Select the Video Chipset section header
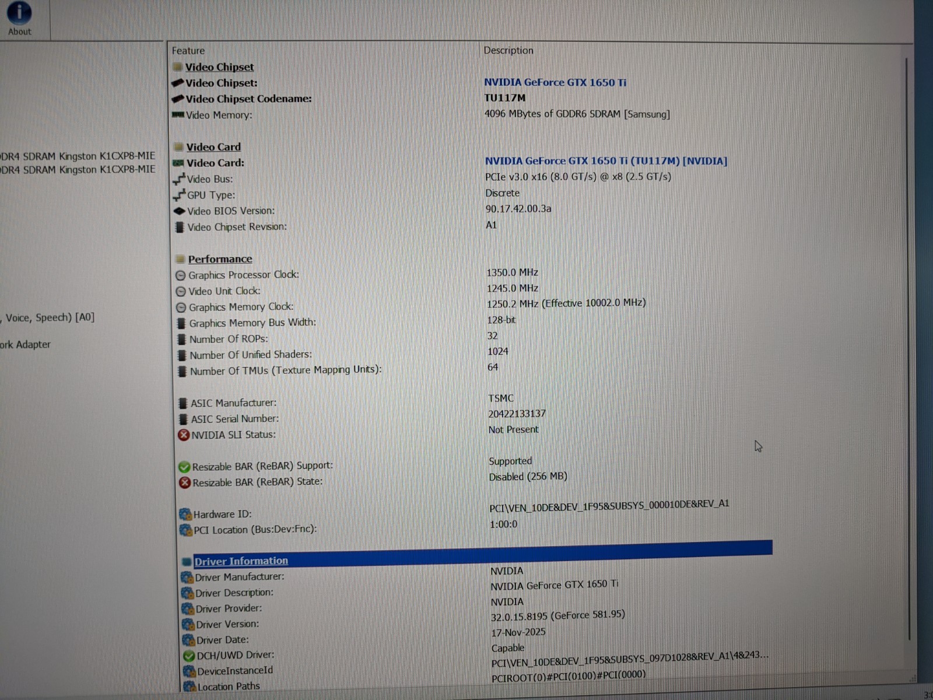This screenshot has width=933, height=700. (x=219, y=67)
